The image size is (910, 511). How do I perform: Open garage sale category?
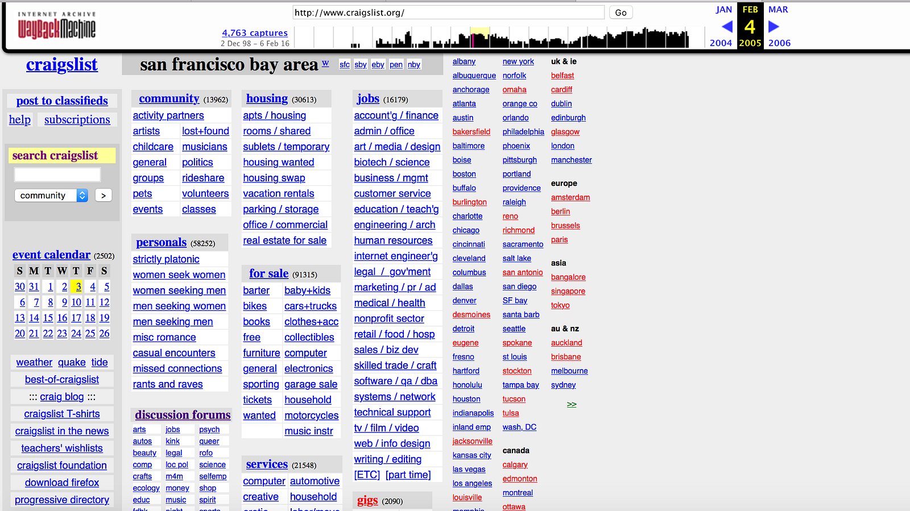(x=311, y=384)
